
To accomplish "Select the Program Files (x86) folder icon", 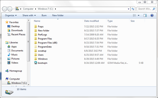I will click(36, 43).
